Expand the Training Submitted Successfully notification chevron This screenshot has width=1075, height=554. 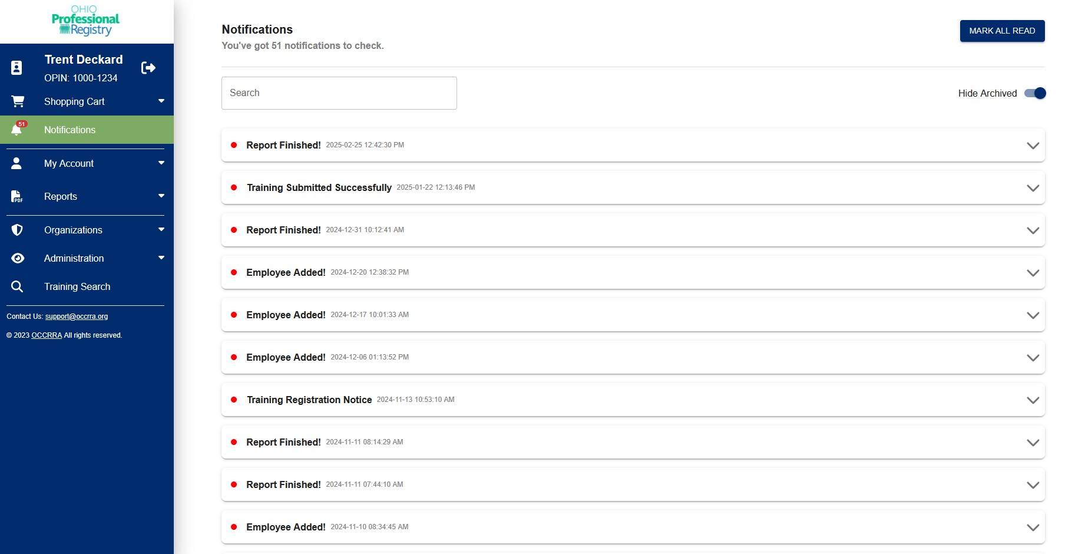click(1033, 188)
